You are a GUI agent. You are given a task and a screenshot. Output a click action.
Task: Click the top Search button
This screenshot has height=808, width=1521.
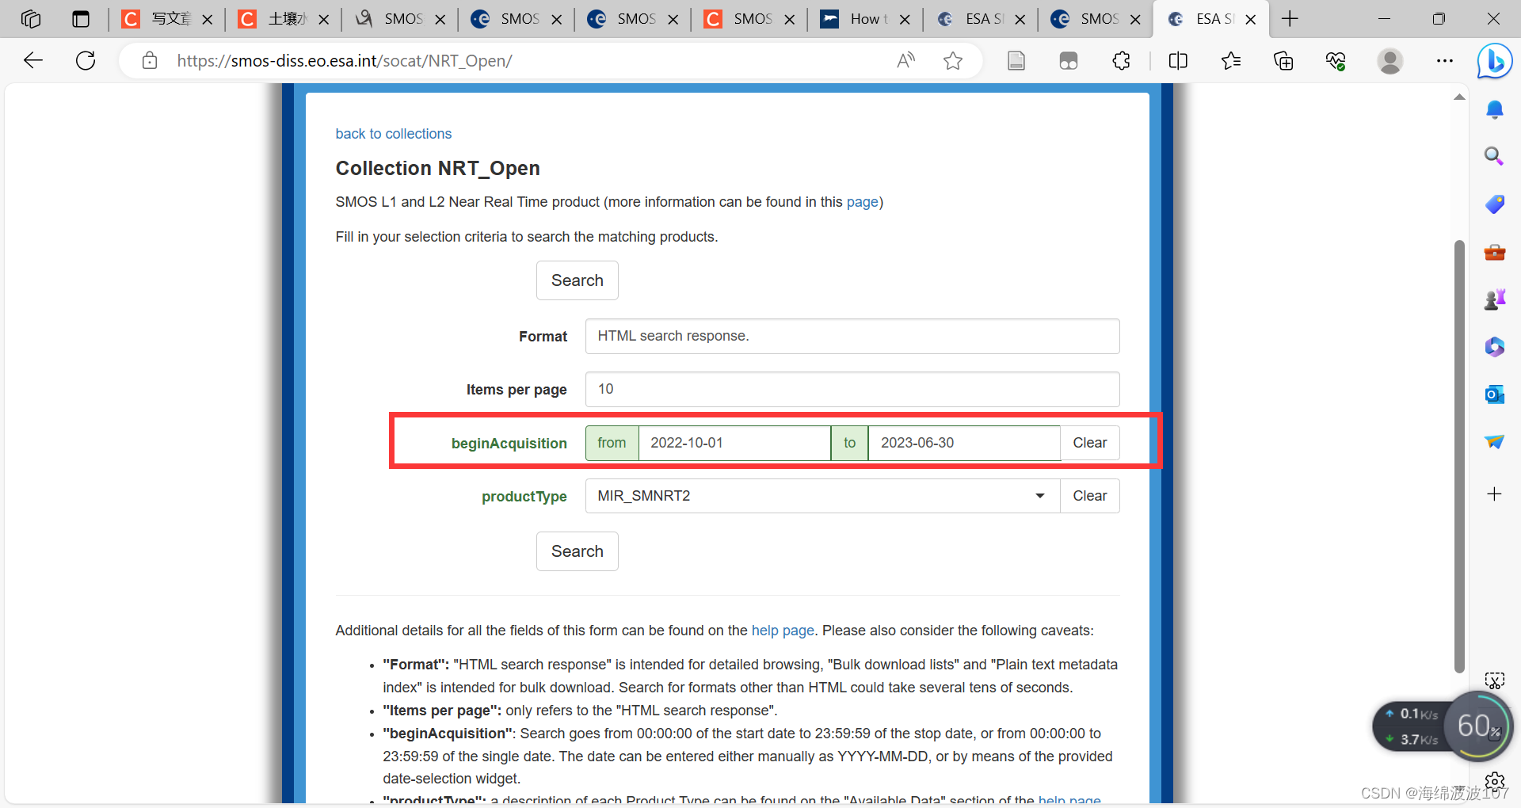click(578, 280)
